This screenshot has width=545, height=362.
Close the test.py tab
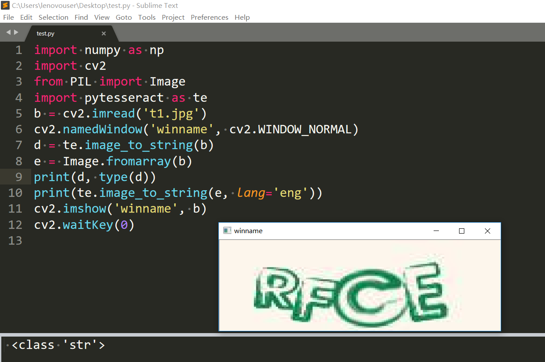pyautogui.click(x=104, y=33)
